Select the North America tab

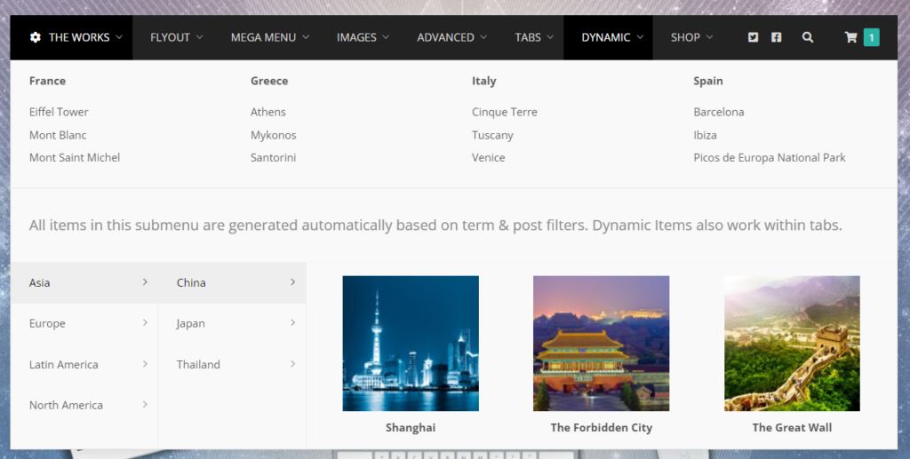tap(84, 405)
